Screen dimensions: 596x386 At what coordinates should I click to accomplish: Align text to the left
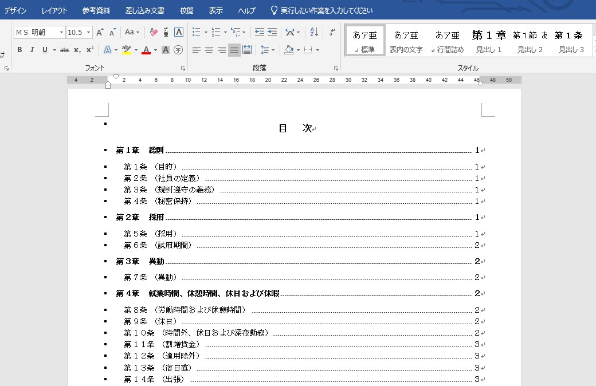pos(196,50)
